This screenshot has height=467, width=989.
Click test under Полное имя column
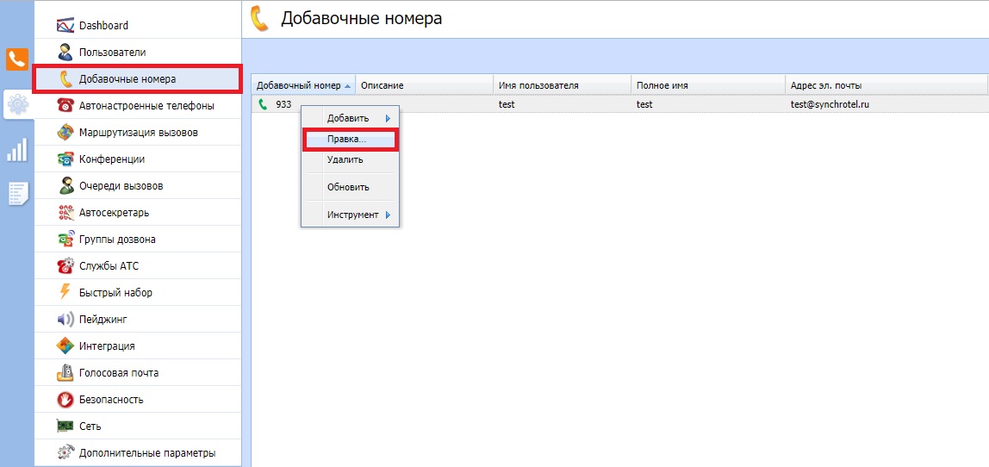pyautogui.click(x=644, y=104)
